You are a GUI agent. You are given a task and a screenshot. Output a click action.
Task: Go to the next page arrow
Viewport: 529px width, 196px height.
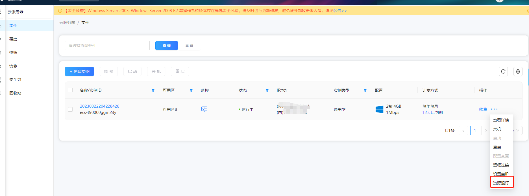click(486, 130)
